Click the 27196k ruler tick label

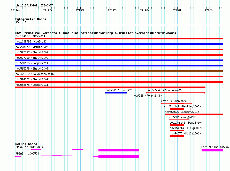tap(80, 10)
